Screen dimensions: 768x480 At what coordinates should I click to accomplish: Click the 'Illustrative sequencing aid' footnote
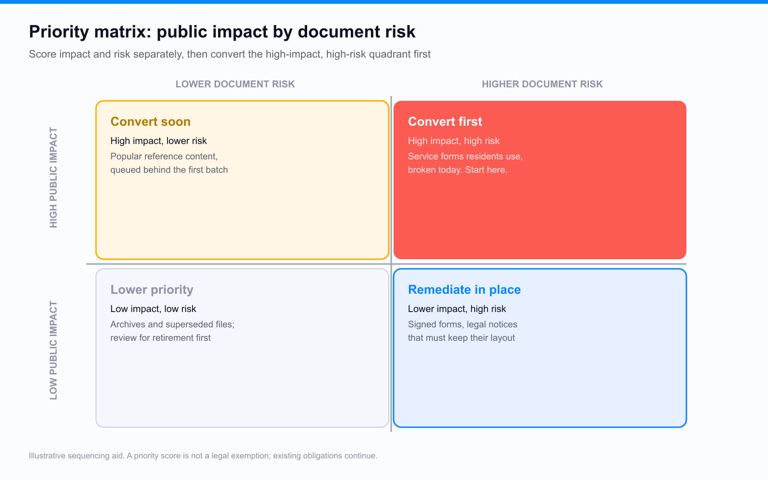(203, 456)
